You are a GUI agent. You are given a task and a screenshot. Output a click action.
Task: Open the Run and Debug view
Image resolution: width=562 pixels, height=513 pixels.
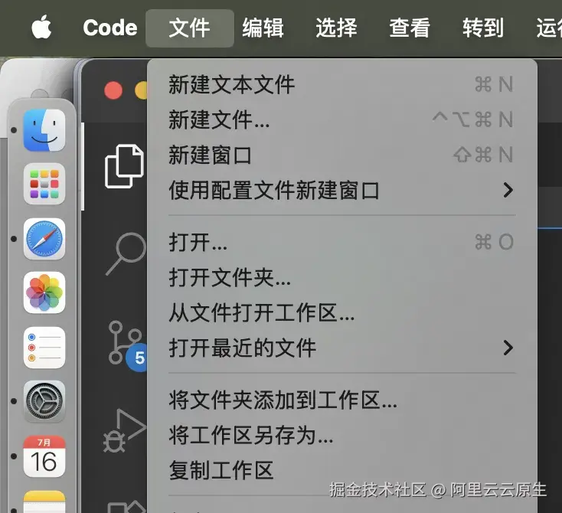point(125,430)
